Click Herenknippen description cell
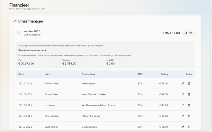The image size is (212, 132). click(x=89, y=84)
